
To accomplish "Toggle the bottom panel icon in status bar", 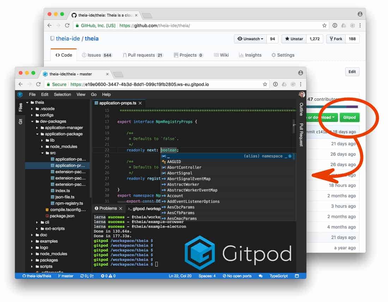I will (297, 276).
